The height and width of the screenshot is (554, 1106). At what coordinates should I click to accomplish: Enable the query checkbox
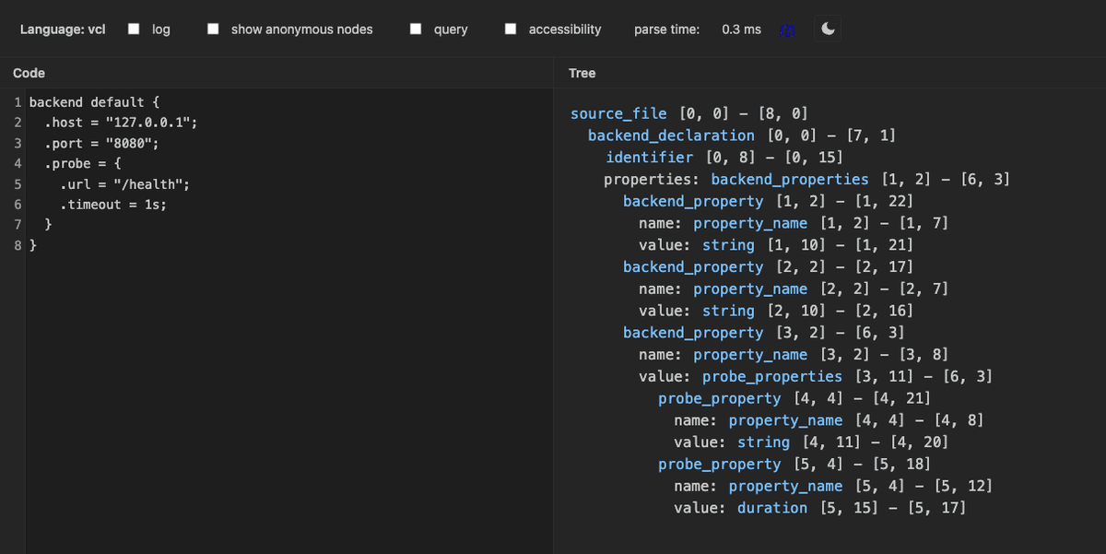click(x=417, y=29)
